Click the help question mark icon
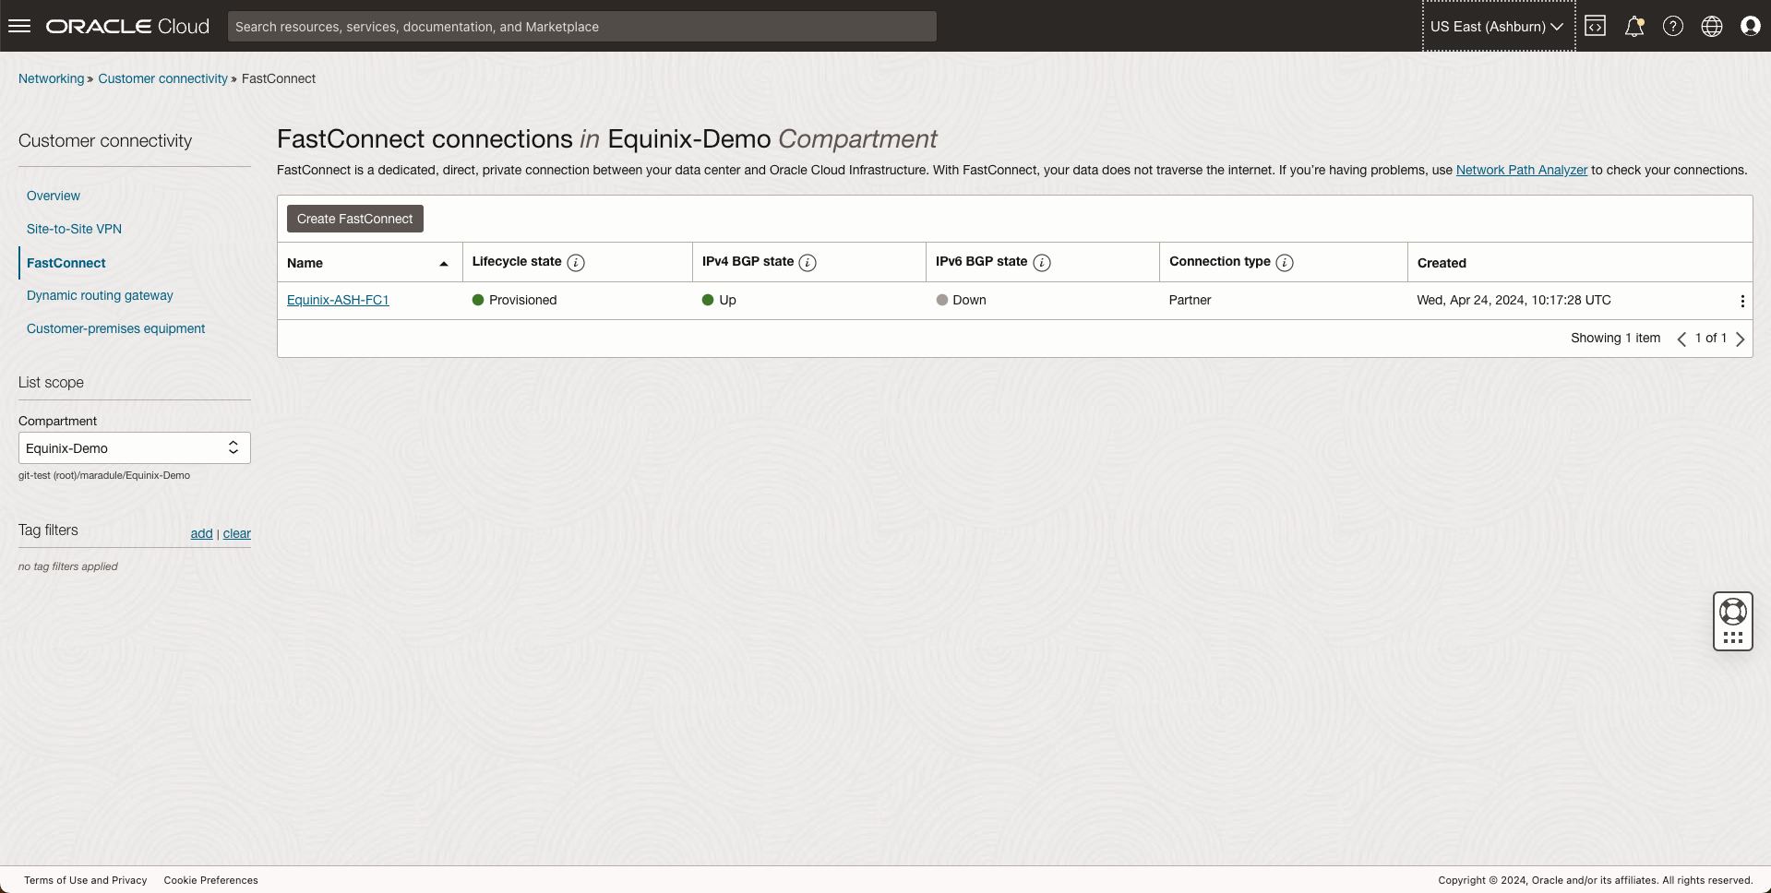Image resolution: width=1771 pixels, height=893 pixels. click(x=1672, y=26)
